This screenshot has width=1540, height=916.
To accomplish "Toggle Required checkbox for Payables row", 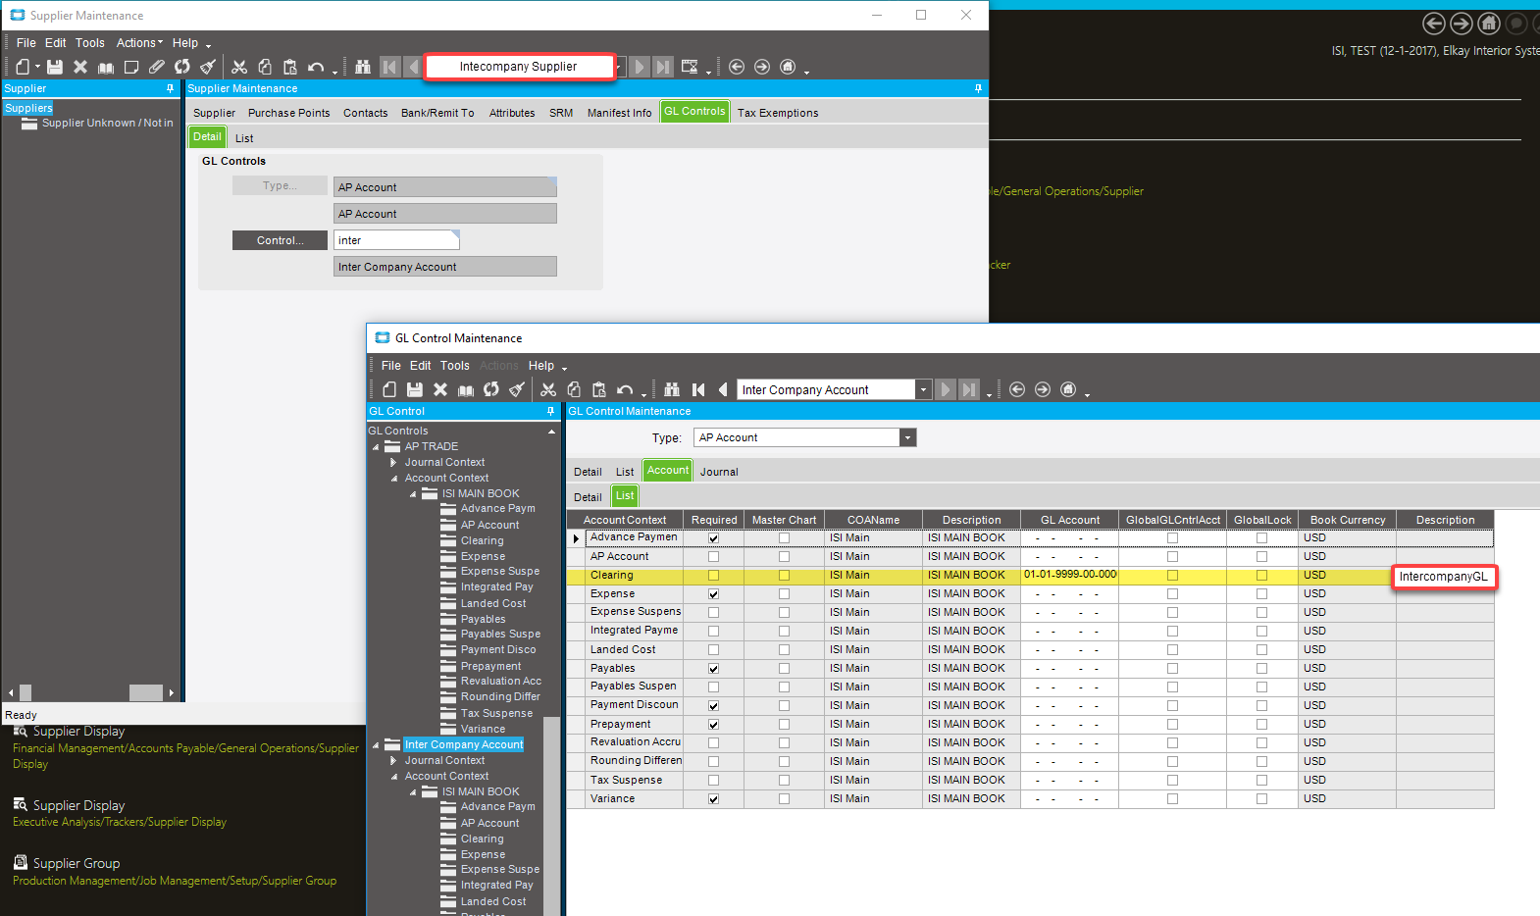I will click(x=713, y=669).
